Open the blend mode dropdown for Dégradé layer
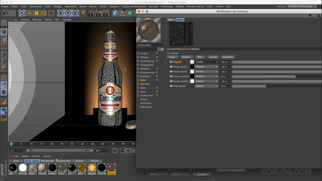This screenshot has width=322, height=181. [206, 62]
